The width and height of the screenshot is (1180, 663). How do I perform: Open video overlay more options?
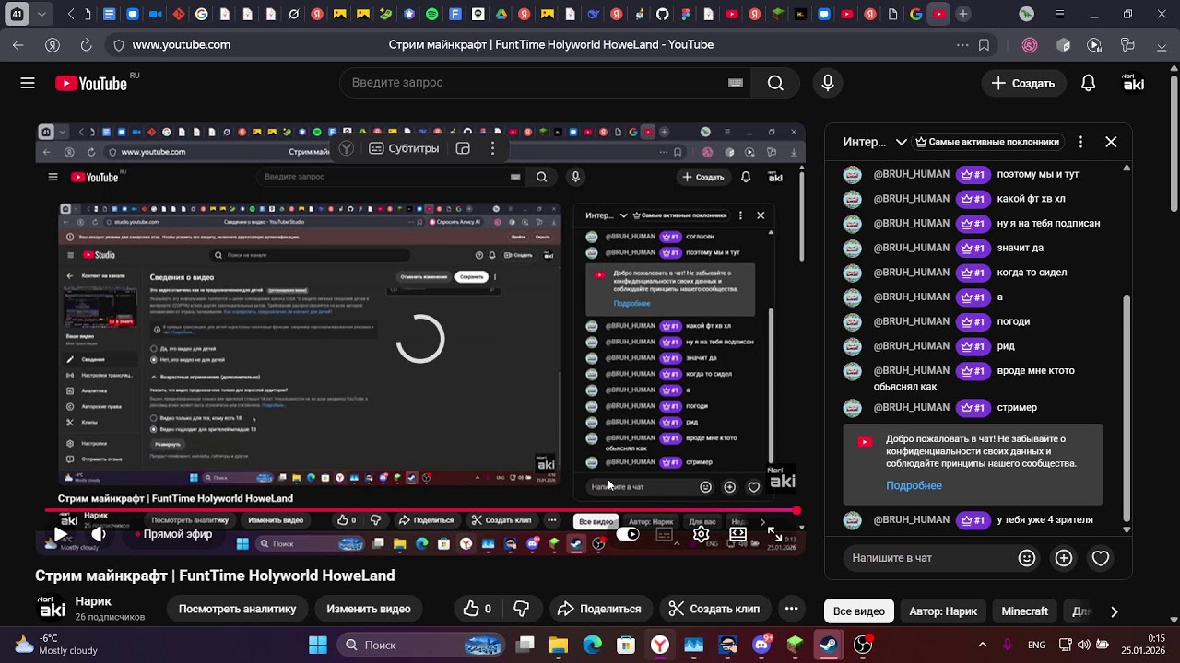point(493,148)
